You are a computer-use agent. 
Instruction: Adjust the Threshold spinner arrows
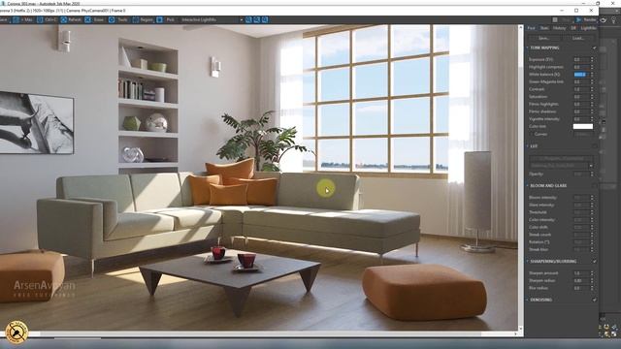[592, 212]
